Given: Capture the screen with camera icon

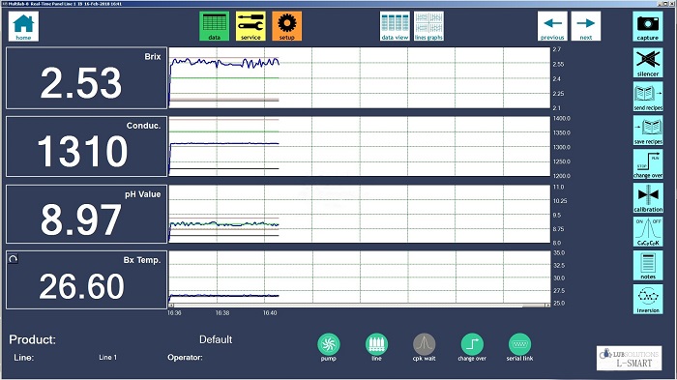Looking at the screenshot, I should click(648, 27).
